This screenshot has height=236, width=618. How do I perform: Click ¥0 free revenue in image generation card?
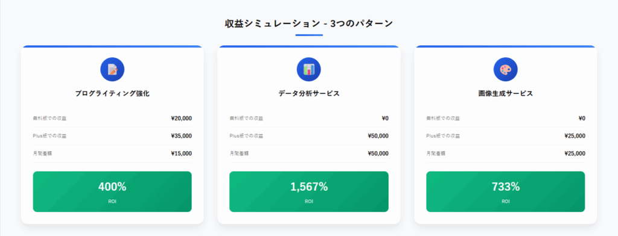582,119
